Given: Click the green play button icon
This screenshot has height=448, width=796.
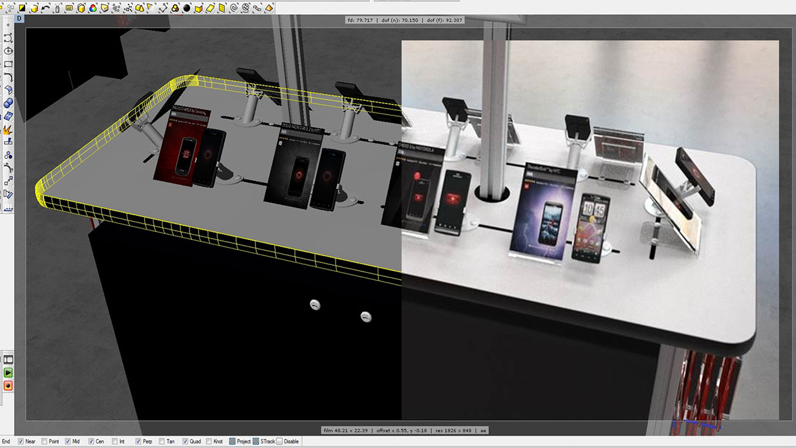Looking at the screenshot, I should click(x=8, y=373).
